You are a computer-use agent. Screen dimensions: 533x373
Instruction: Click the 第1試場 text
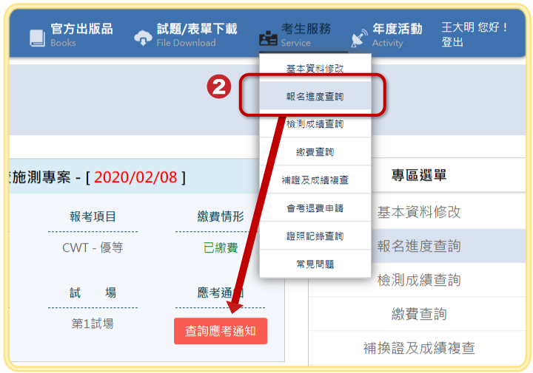tap(93, 324)
